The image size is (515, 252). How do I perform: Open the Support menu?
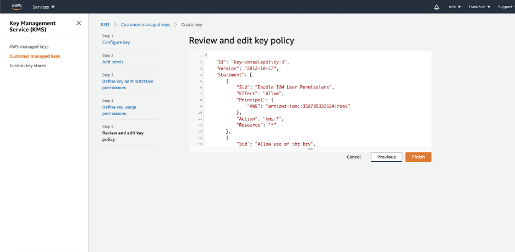(506, 7)
